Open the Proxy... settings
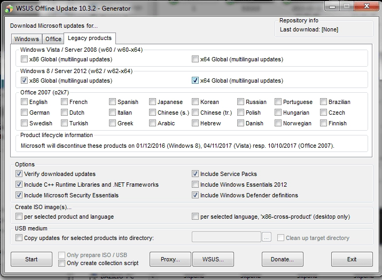382x280 pixels. (170, 259)
